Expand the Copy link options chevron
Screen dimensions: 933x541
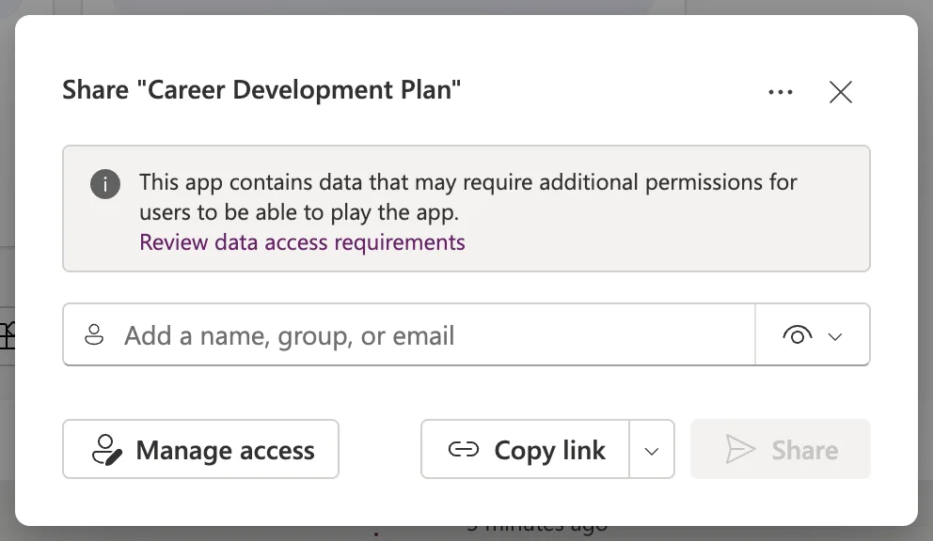[652, 450]
